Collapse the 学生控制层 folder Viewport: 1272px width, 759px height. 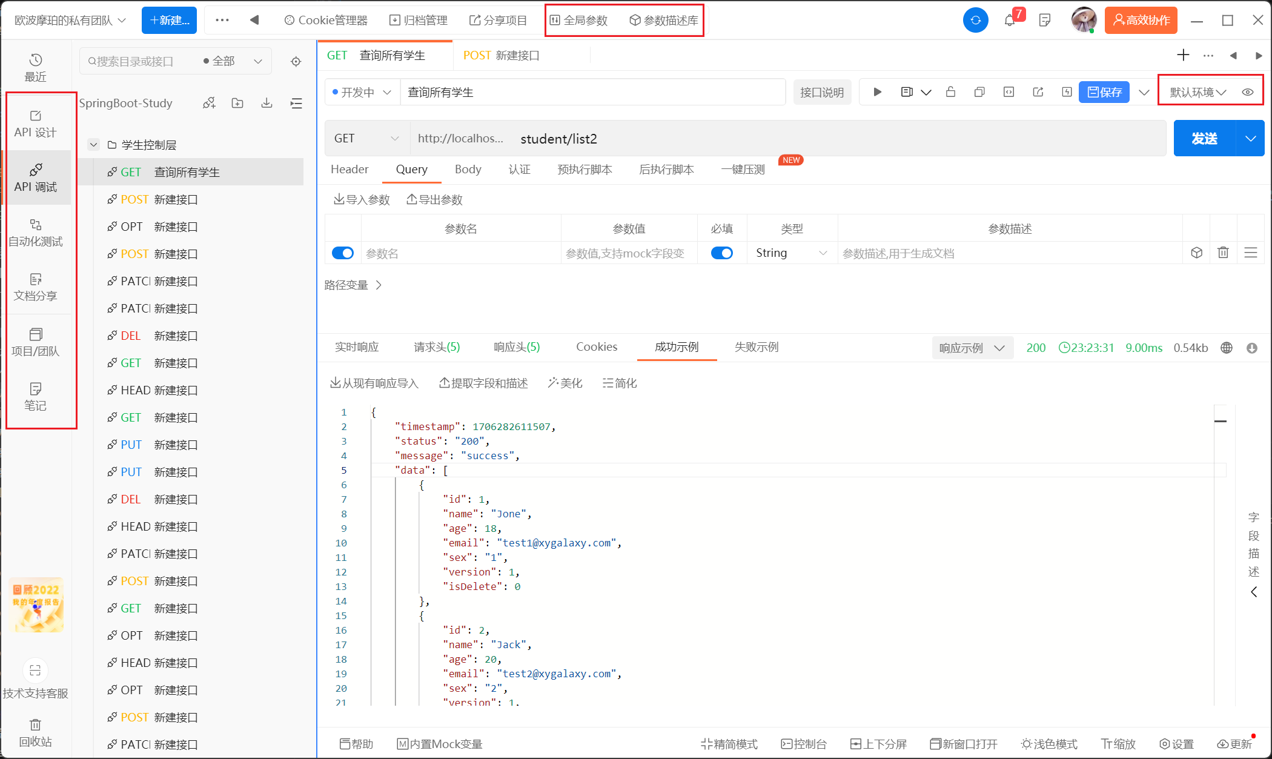pos(94,145)
